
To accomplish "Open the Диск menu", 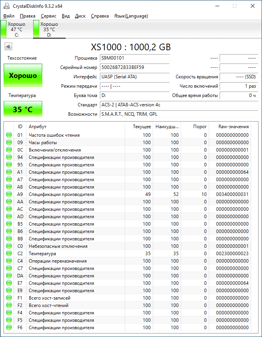I will point(80,16).
